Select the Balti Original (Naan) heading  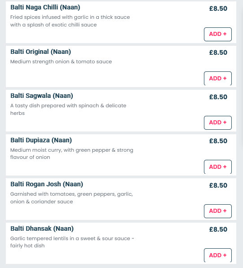pos(40,52)
